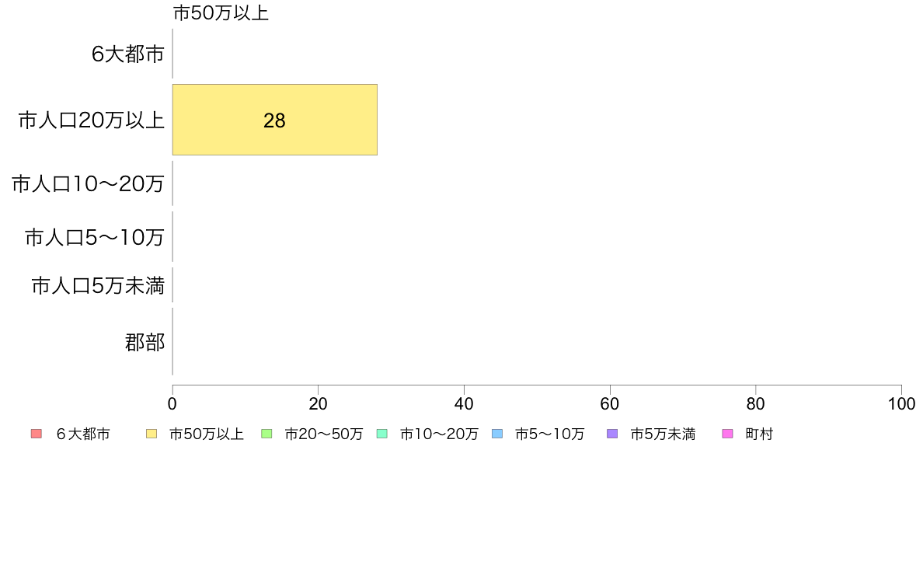Screen dimensions: 923x572
Task: Click the 市20〜50万 legend text
Action: 324,434
